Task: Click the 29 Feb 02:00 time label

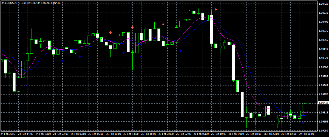Action: coord(289,134)
